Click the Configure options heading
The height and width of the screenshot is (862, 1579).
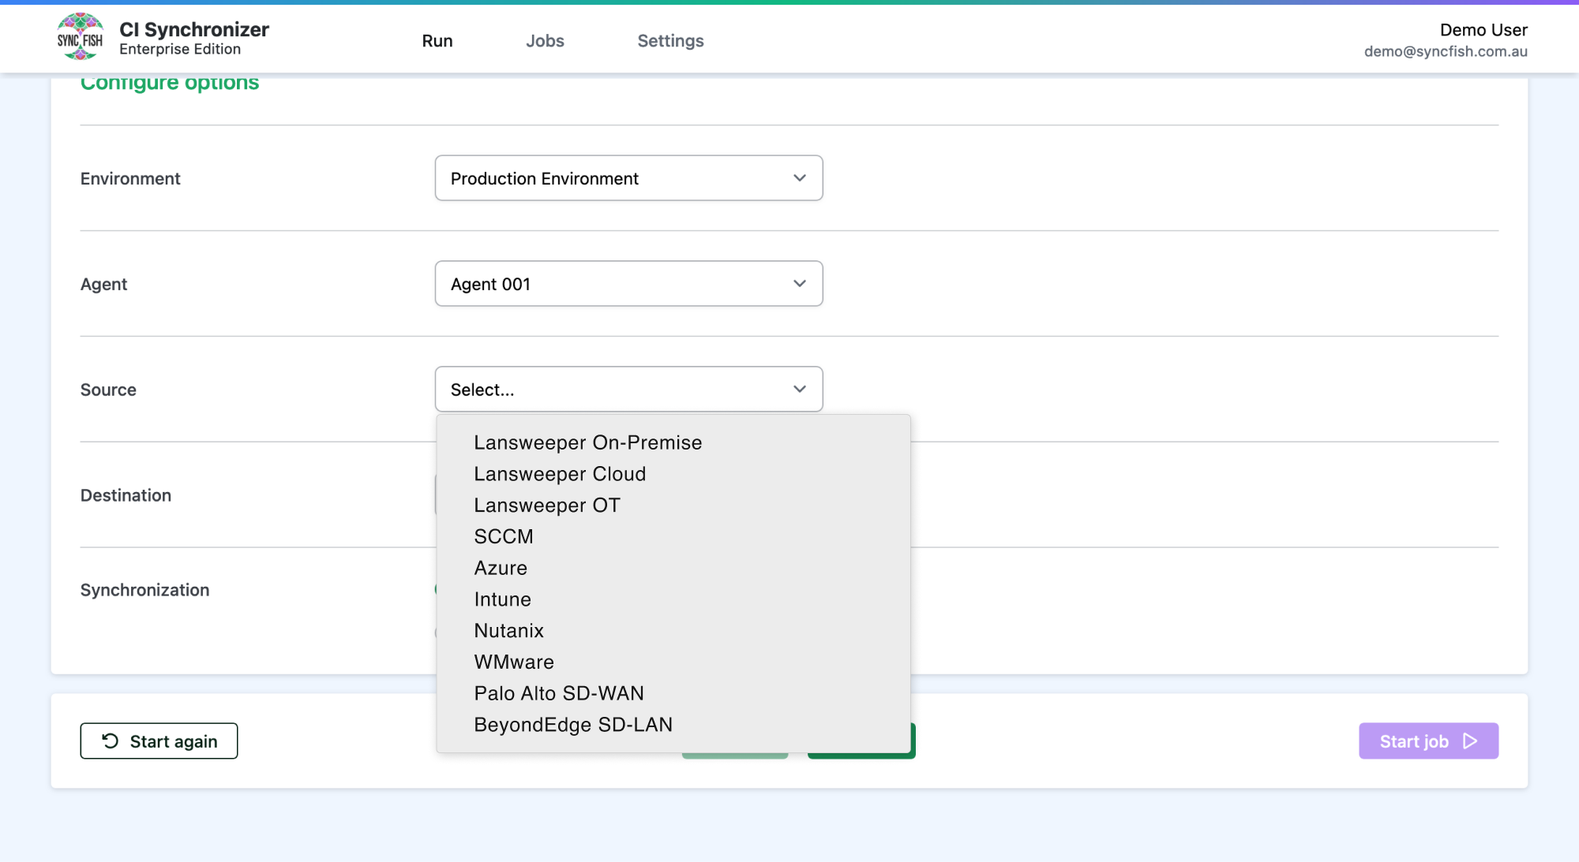pos(170,83)
